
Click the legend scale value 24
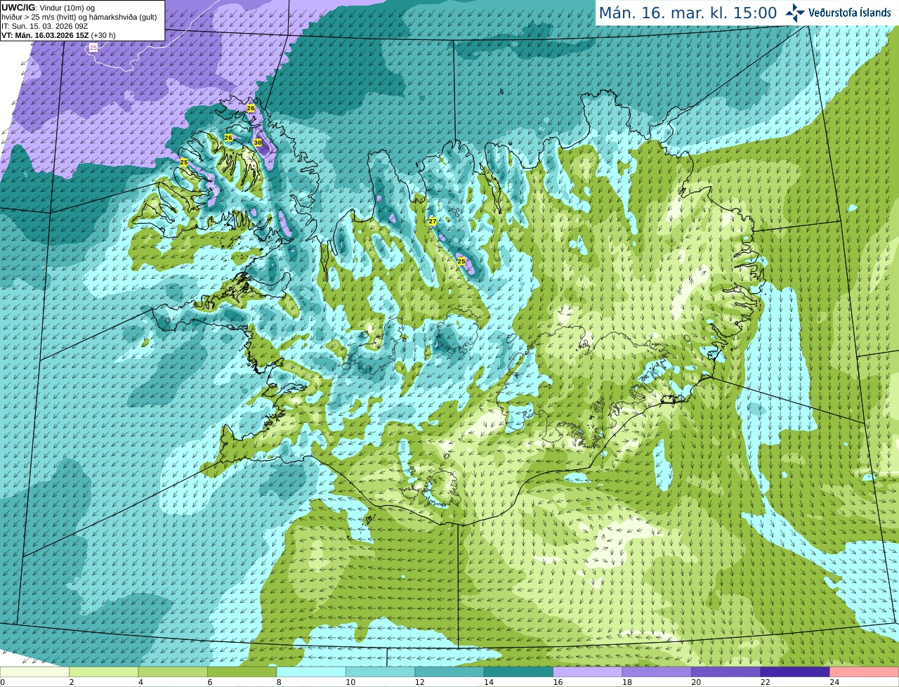pos(834,682)
